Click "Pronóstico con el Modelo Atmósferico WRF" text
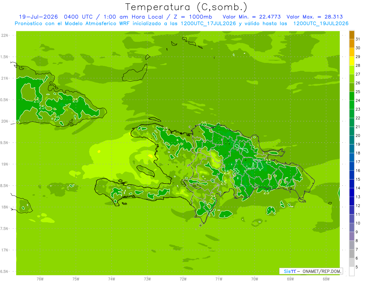This screenshot has height=283, width=366. 73,24
